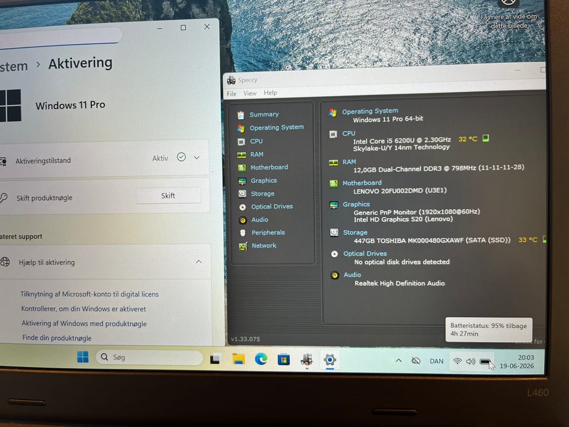
Task: Open the Help menu in Speccy
Action: tap(270, 93)
